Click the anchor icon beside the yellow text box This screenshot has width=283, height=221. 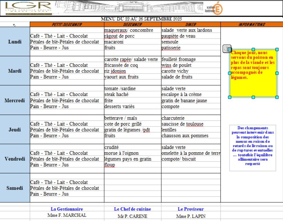click(227, 49)
